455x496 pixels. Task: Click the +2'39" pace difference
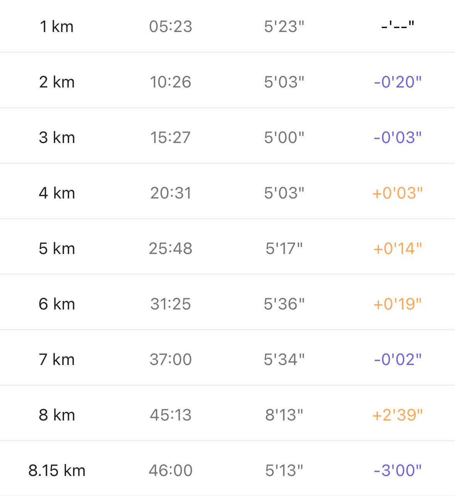(x=397, y=415)
